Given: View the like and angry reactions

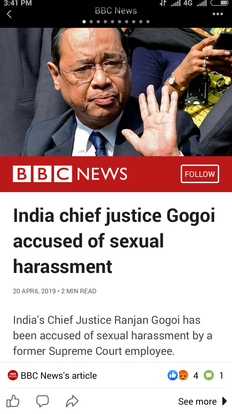Looking at the screenshot, I should pos(178,375).
